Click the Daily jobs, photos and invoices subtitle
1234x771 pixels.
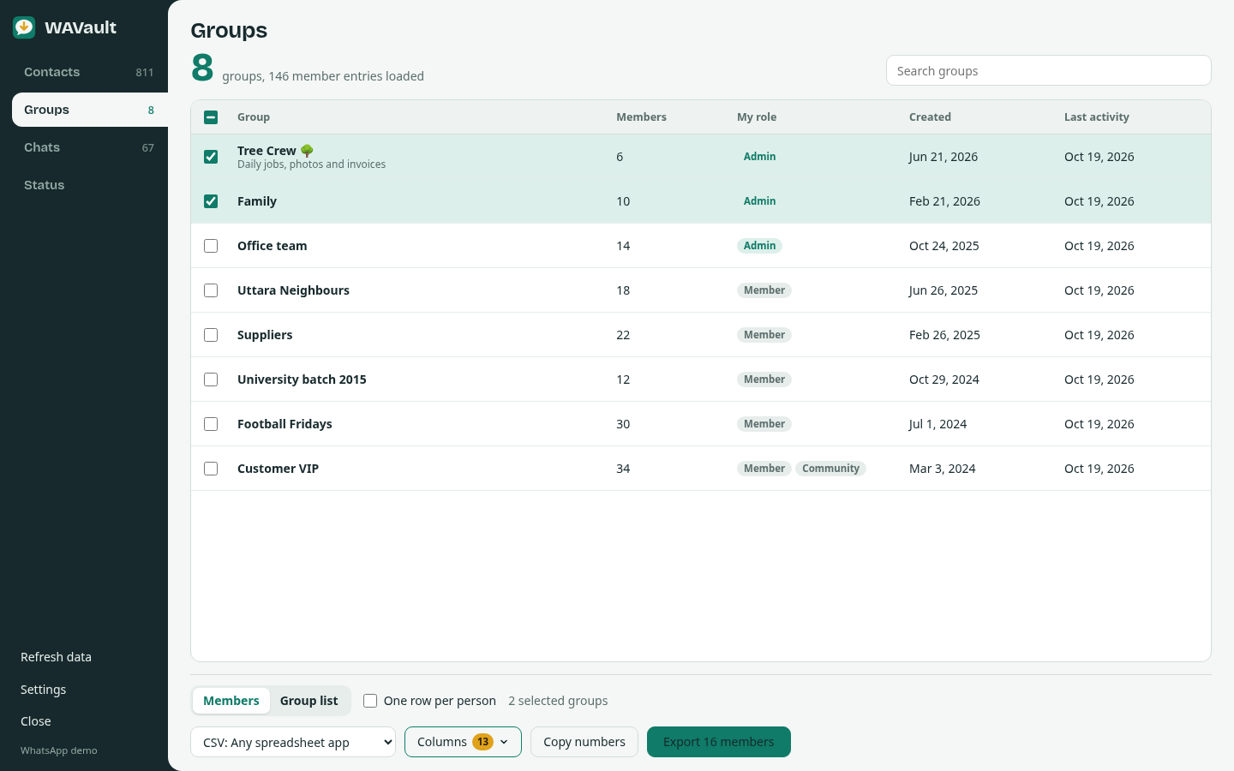[x=311, y=164]
